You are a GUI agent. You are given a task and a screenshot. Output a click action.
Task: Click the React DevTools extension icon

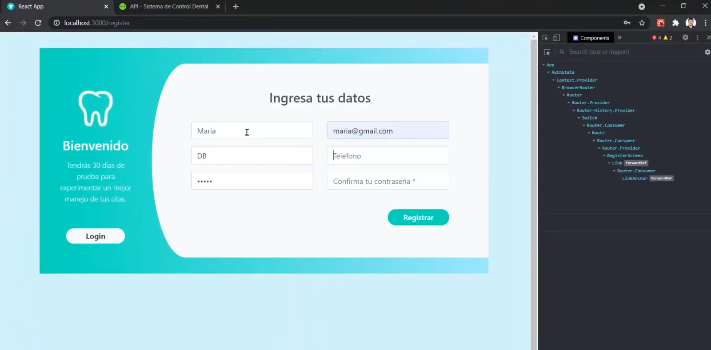pyautogui.click(x=661, y=23)
